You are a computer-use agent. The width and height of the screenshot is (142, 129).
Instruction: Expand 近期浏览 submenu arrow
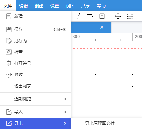click(65, 99)
